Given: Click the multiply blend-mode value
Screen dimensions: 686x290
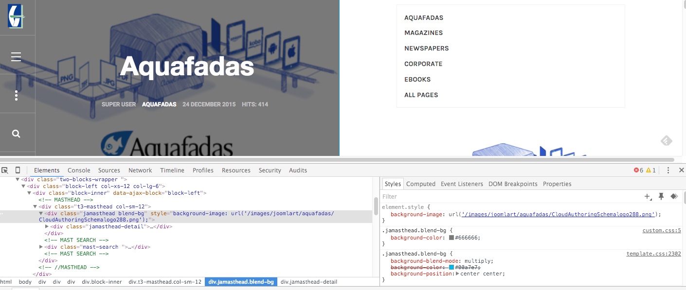Looking at the screenshot, I should pyautogui.click(x=478, y=261).
